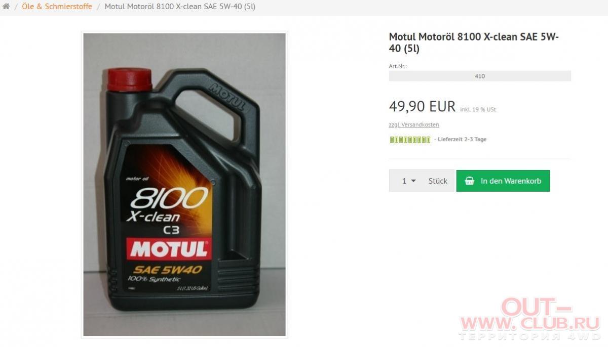Open the quantity selector showing 1
This screenshot has width=608, height=347.
point(409,181)
